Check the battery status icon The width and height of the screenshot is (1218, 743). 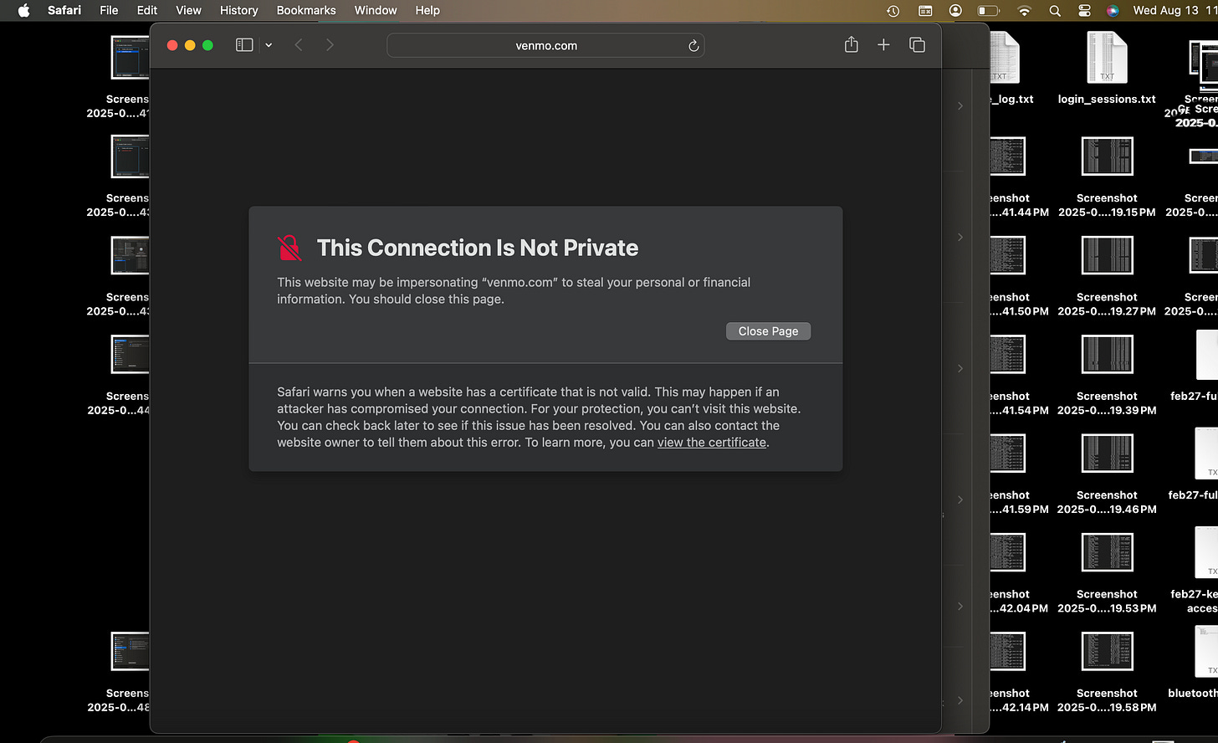point(989,11)
